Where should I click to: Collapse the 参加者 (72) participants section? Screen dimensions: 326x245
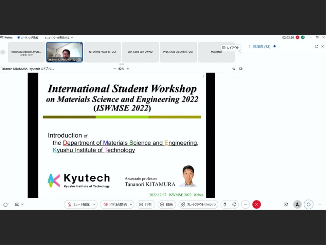tap(249, 46)
